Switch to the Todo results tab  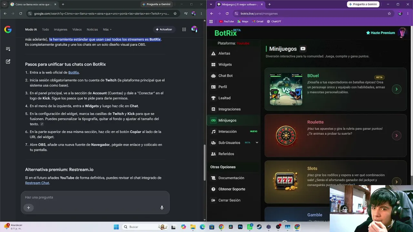point(45,30)
